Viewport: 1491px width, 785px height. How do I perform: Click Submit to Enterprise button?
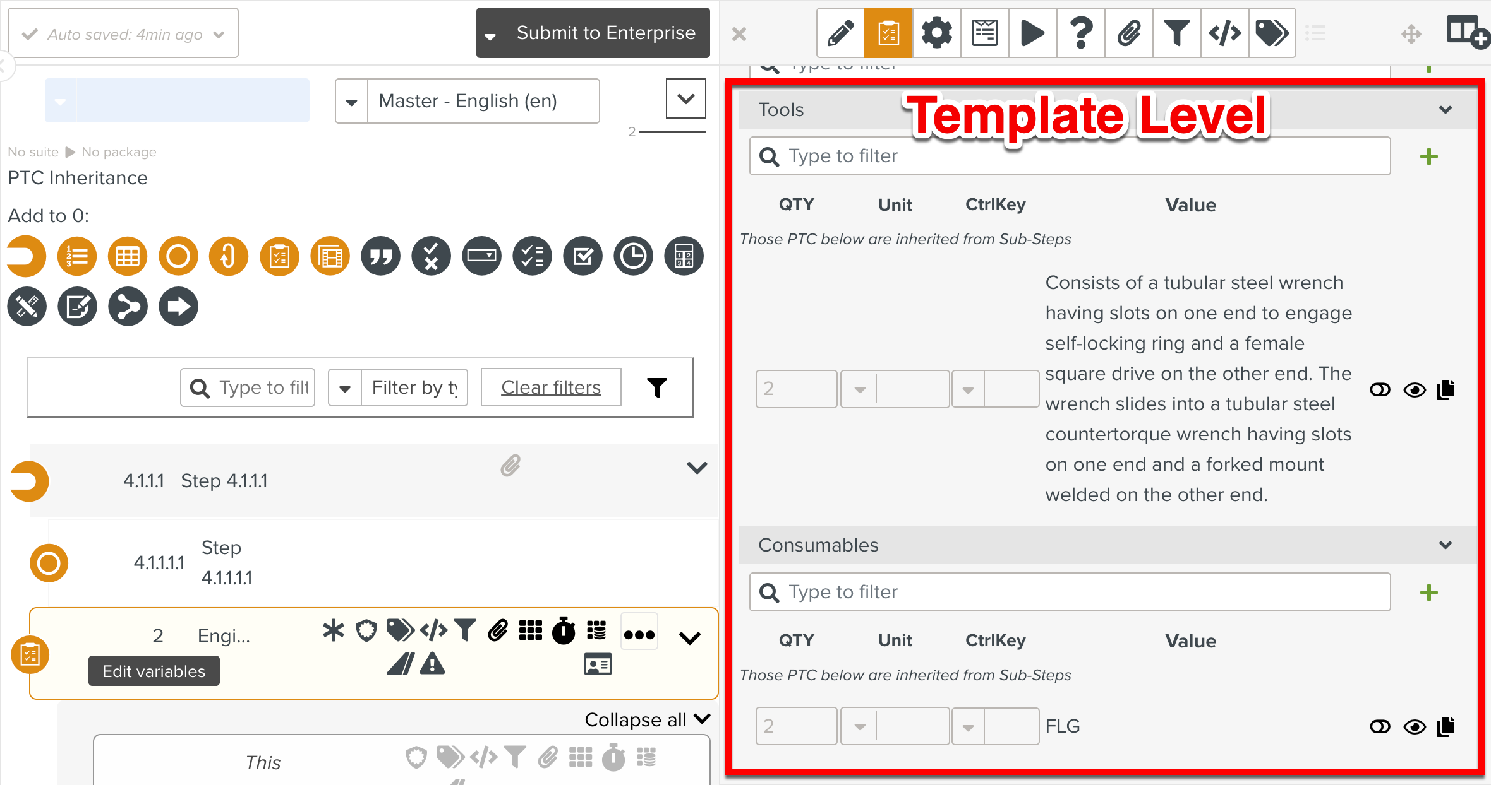[x=605, y=33]
